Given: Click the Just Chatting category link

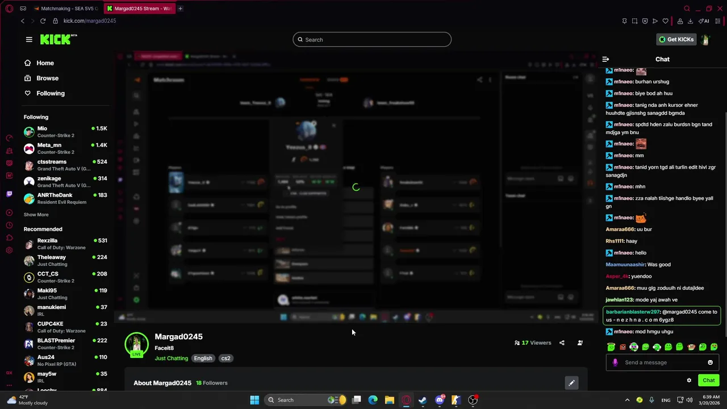Looking at the screenshot, I should click(x=171, y=358).
